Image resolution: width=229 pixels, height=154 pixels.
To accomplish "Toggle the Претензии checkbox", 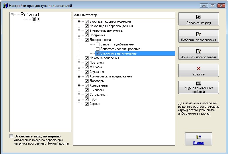I will click(87, 63).
